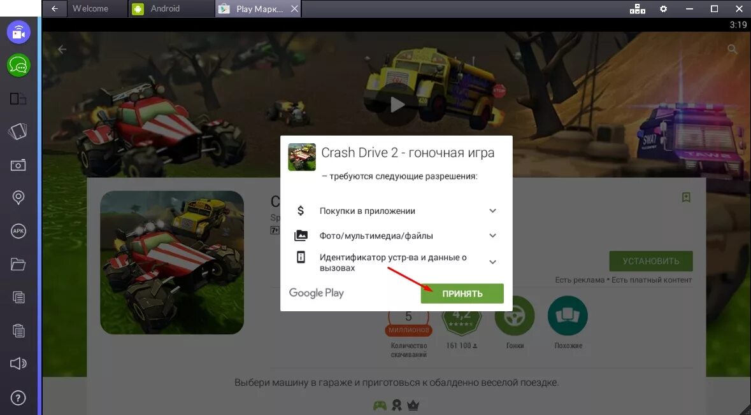The width and height of the screenshot is (751, 415).
Task: Click the large Crash Drive 2 app thumbnail
Action: (x=172, y=262)
